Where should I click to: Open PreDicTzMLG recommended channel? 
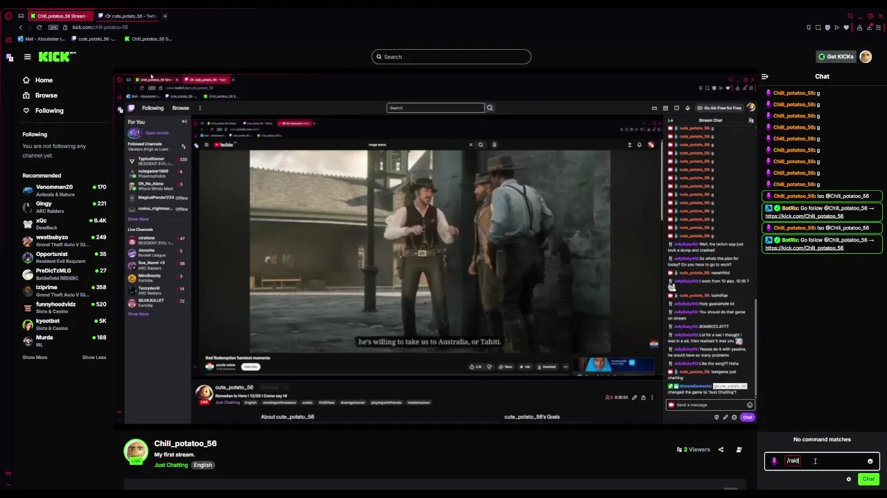[64, 274]
